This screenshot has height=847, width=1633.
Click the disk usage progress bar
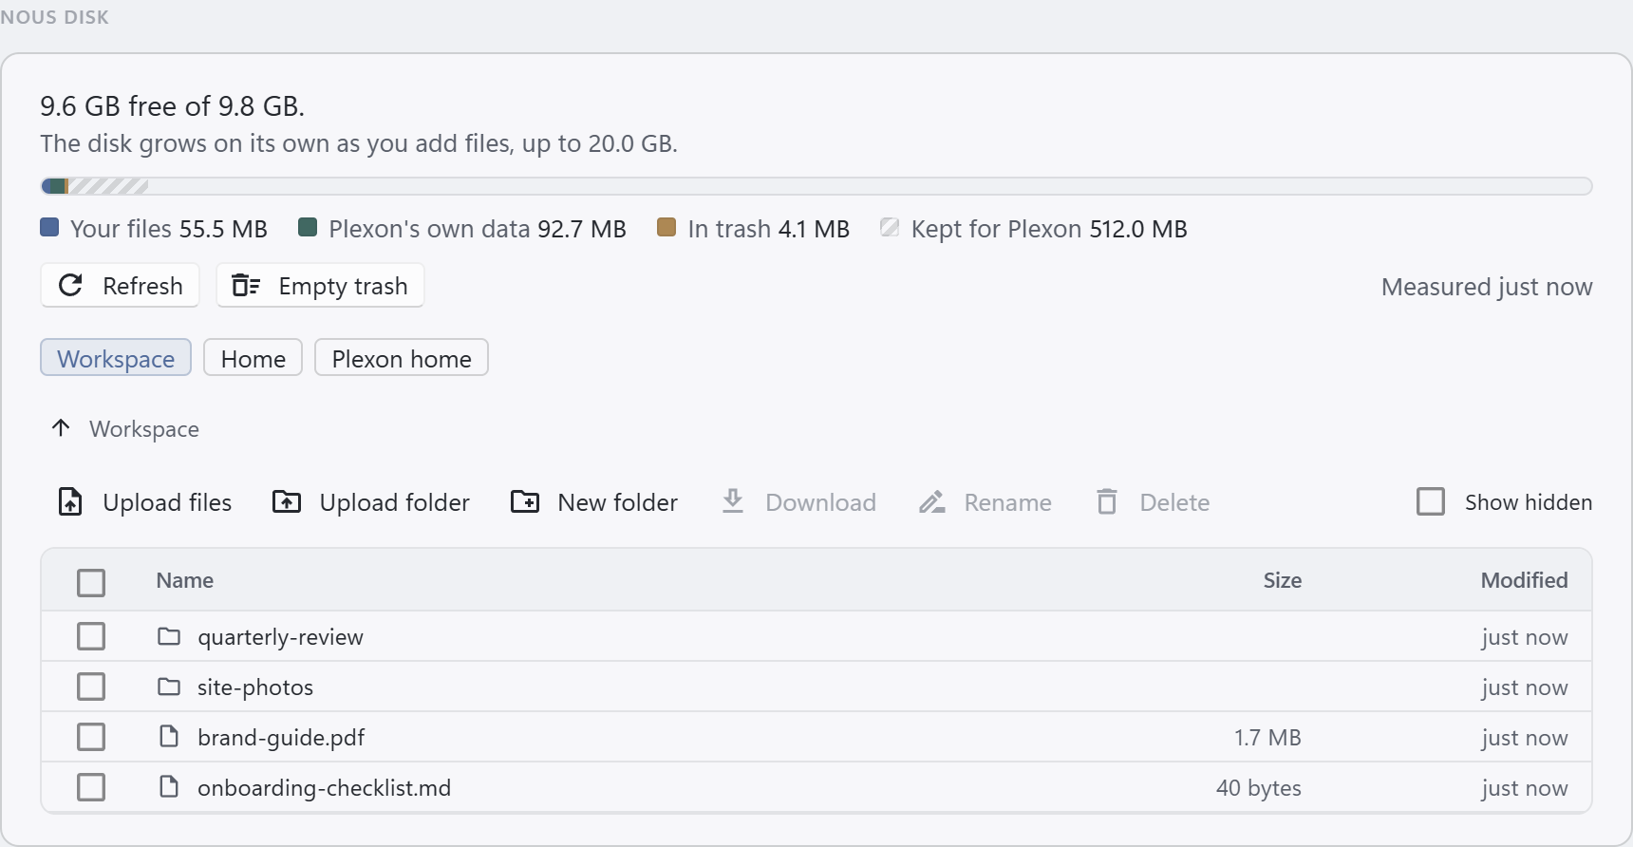click(816, 186)
